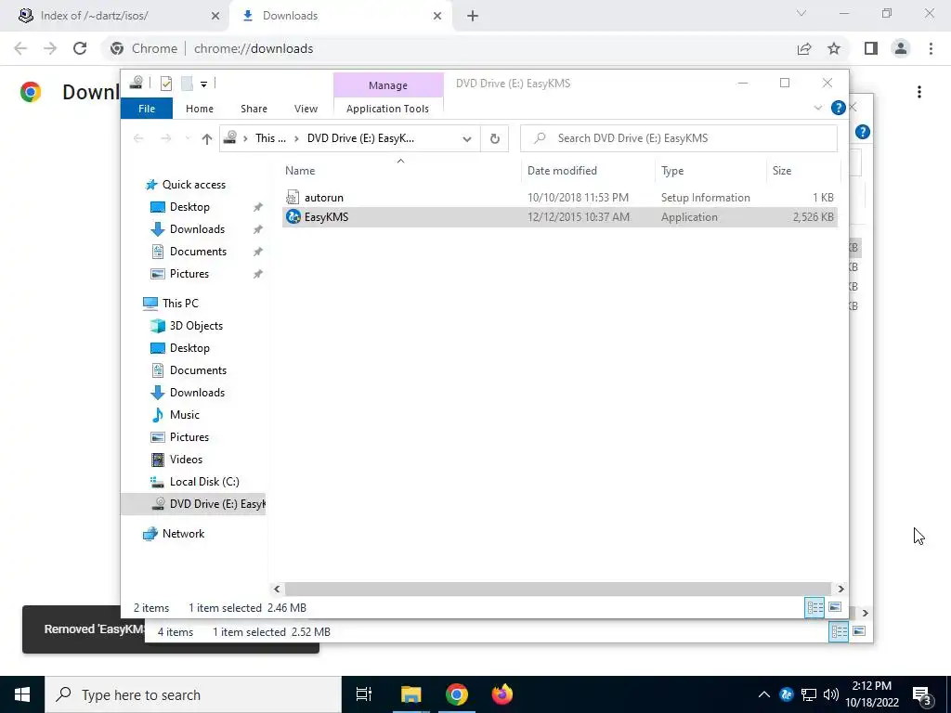Image resolution: width=951 pixels, height=713 pixels.
Task: Click the Manage contextual tab
Action: [x=388, y=85]
